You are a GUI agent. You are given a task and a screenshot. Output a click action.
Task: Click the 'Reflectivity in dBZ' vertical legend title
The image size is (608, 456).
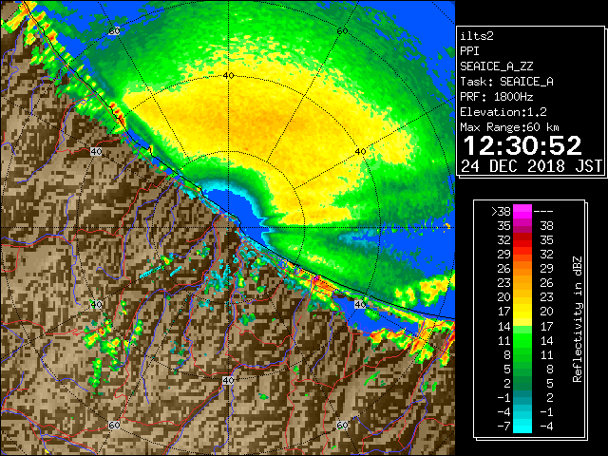[578, 319]
